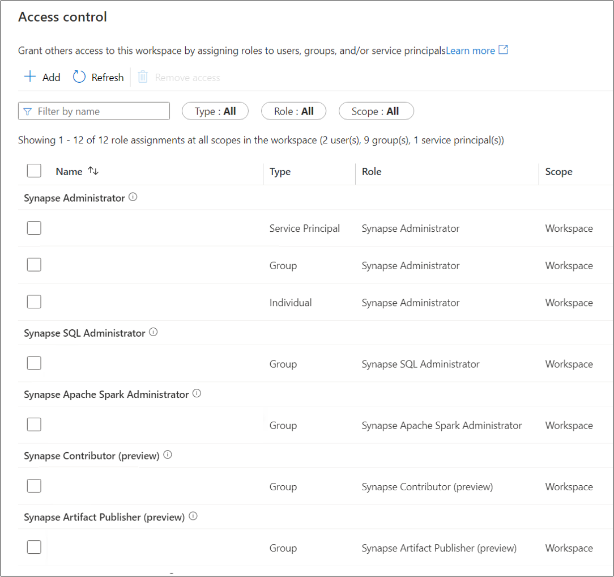The height and width of the screenshot is (577, 614).
Task: Select the Individual Synapse Administrator row checkbox
Action: point(34,302)
